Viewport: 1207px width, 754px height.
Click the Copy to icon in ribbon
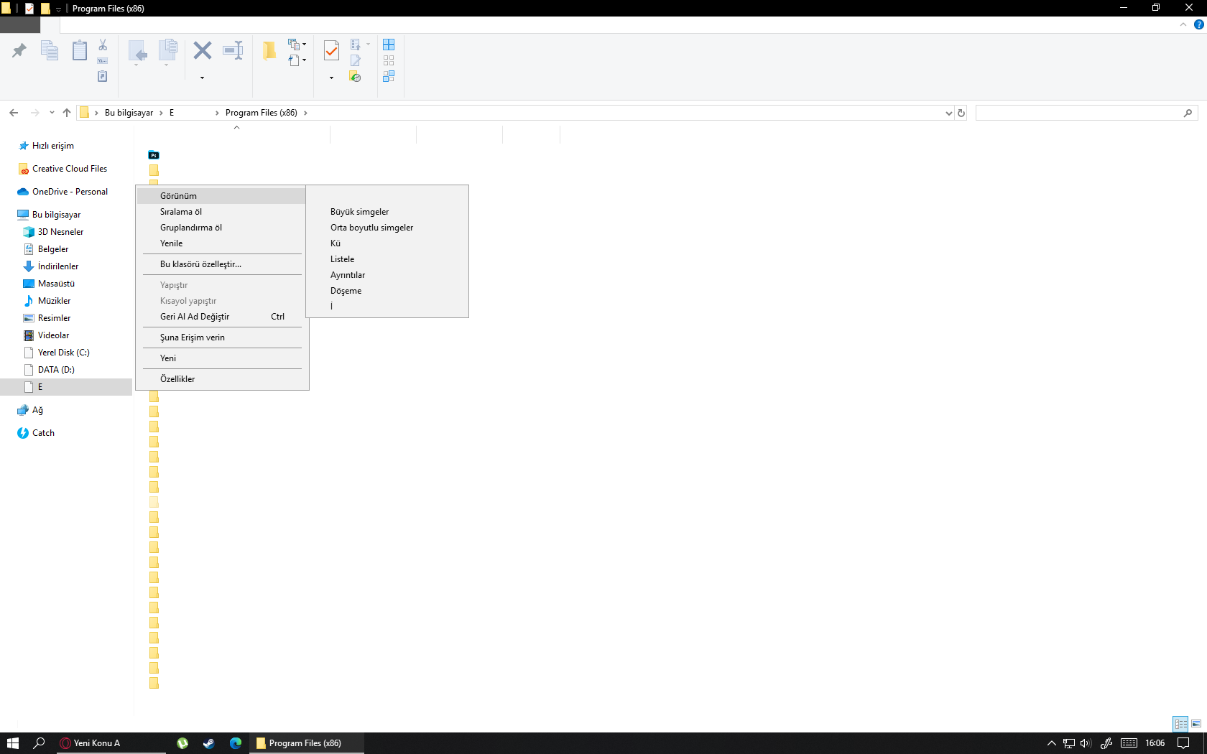tap(168, 50)
